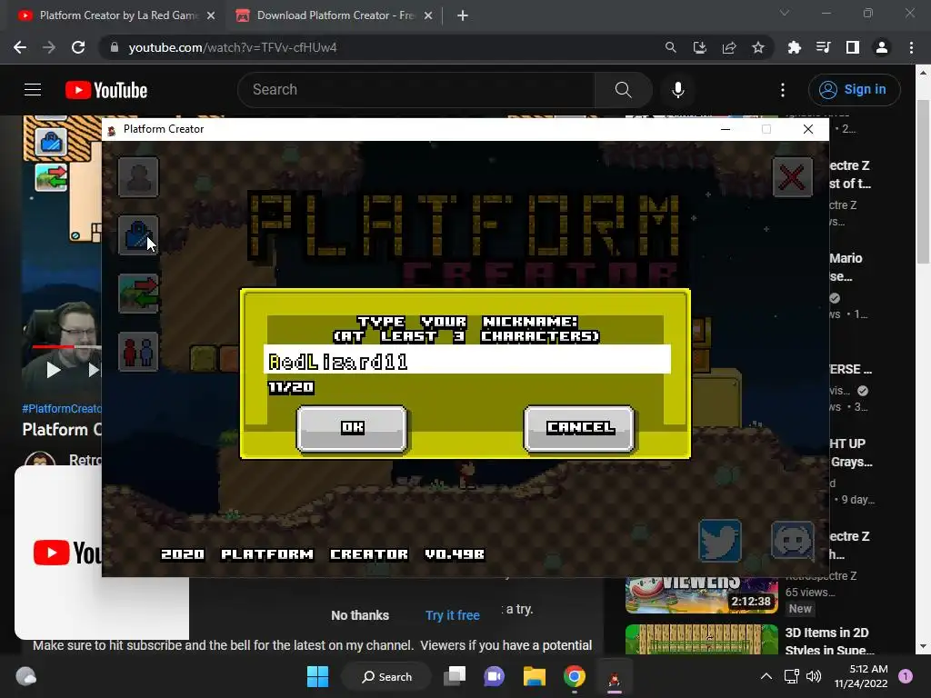Open the Chrome extensions puzzle icon
Image resolution: width=931 pixels, height=698 pixels.
(x=794, y=47)
